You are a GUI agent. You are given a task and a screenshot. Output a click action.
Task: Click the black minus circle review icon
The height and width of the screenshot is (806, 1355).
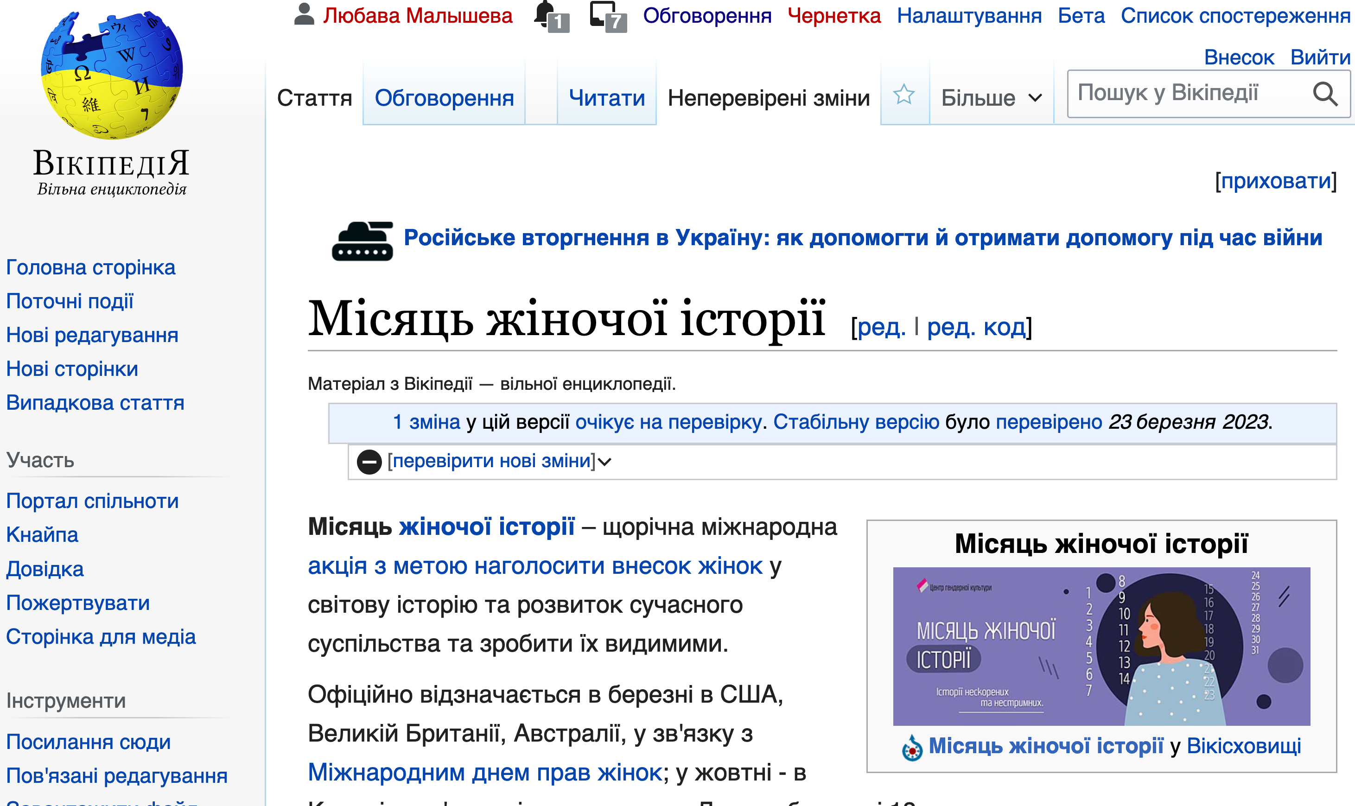(x=369, y=462)
